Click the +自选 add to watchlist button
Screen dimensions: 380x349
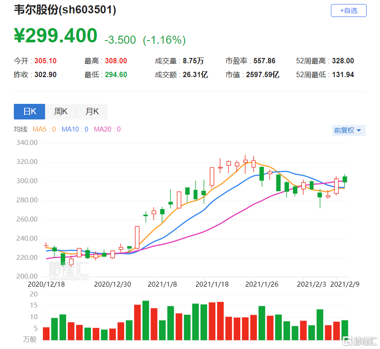(x=348, y=11)
